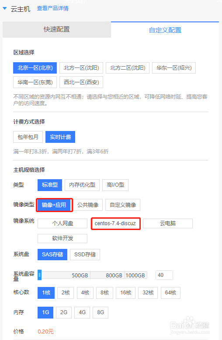Switch to the 快速配置 tab
222x340 pixels.
click(57, 29)
